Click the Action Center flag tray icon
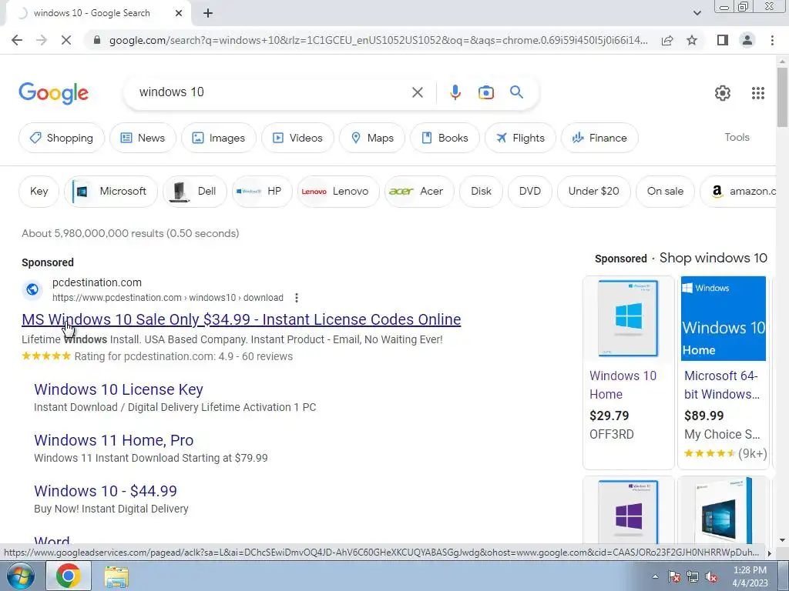This screenshot has height=591, width=789. pyautogui.click(x=673, y=577)
